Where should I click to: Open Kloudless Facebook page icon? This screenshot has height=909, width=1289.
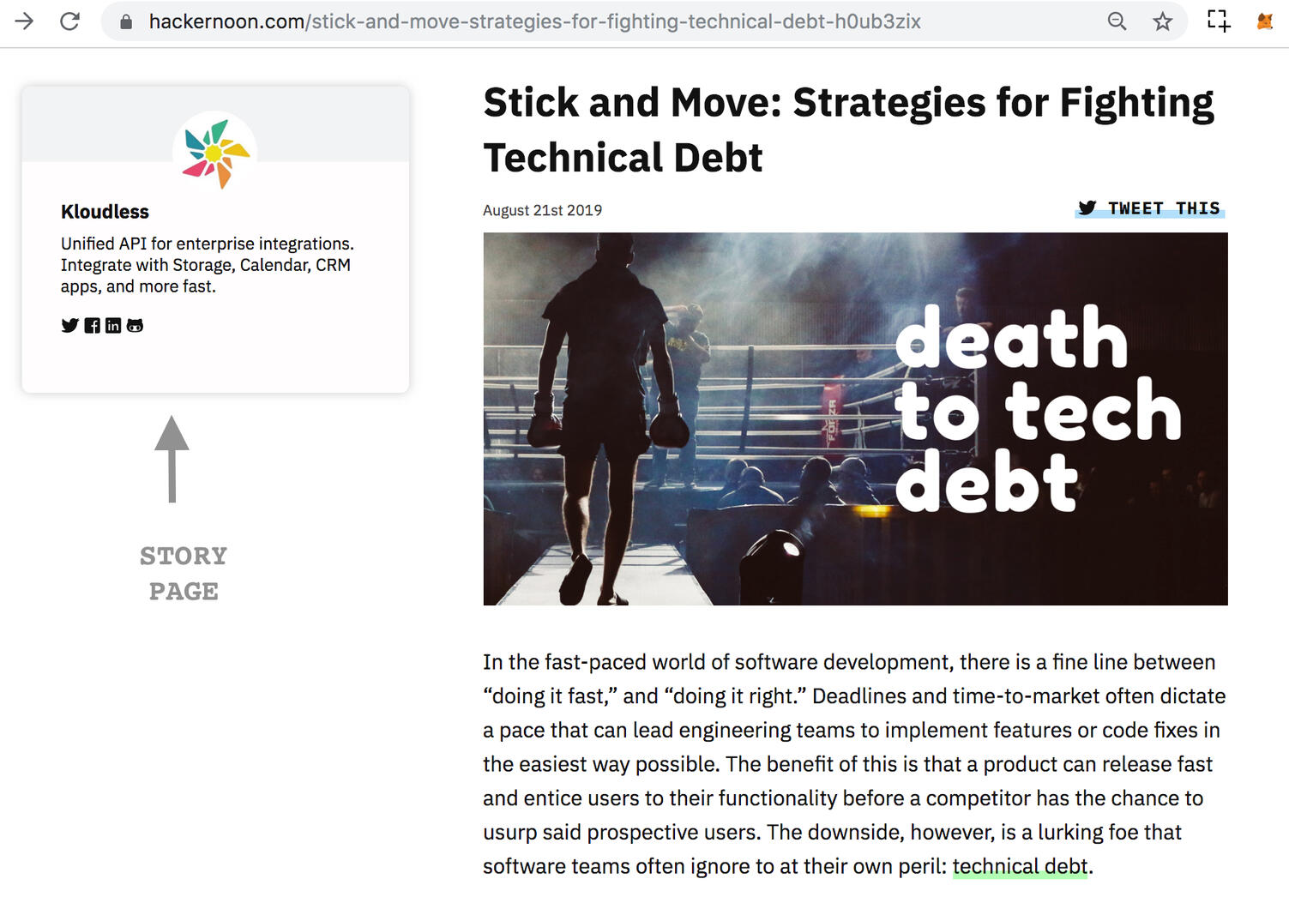pos(92,325)
